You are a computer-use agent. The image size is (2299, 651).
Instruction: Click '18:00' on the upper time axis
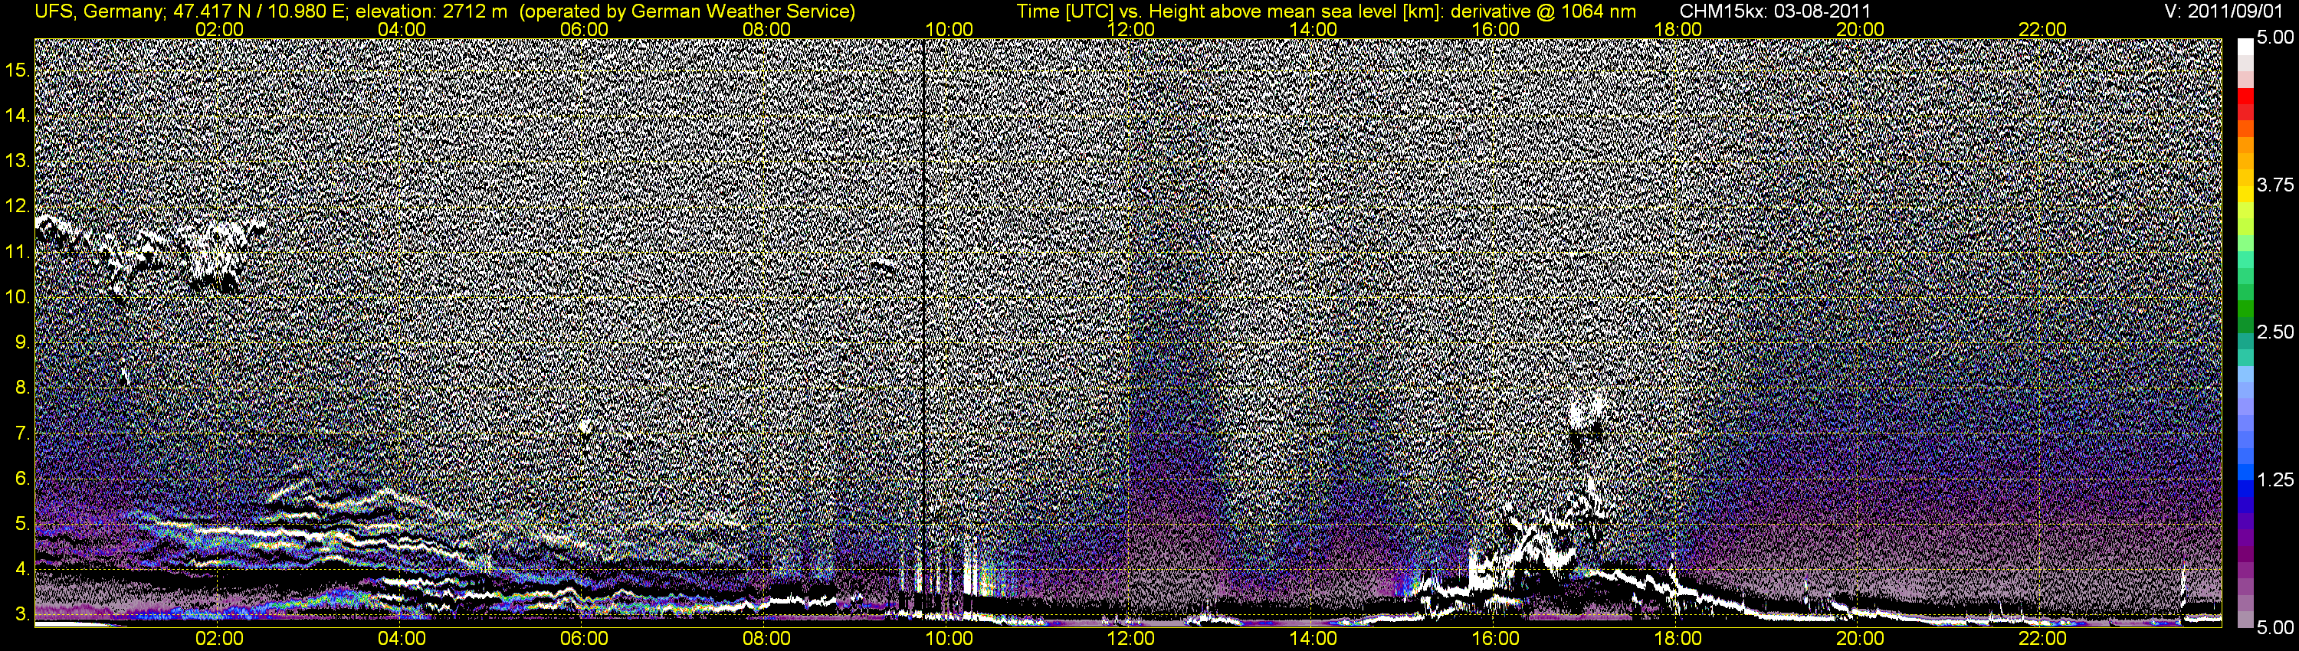(1678, 29)
